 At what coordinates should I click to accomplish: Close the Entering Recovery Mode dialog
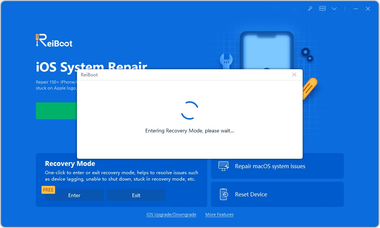coord(294,74)
